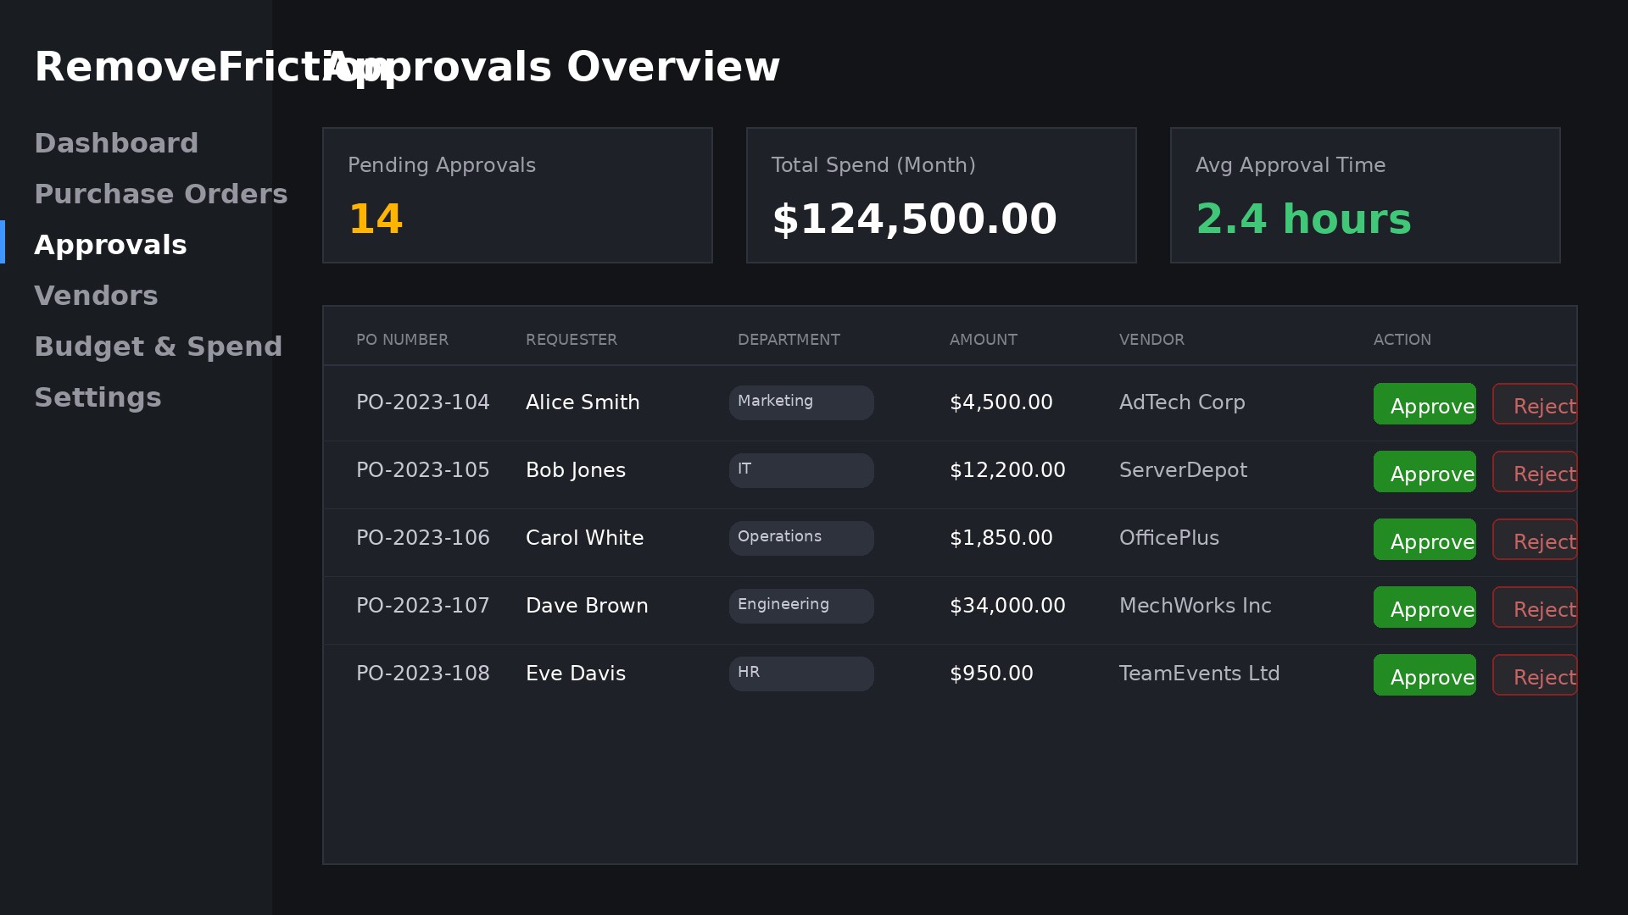Viewport: 1628px width, 915px height.
Task: Approve purchase order PO-2023-104
Action: [1424, 404]
